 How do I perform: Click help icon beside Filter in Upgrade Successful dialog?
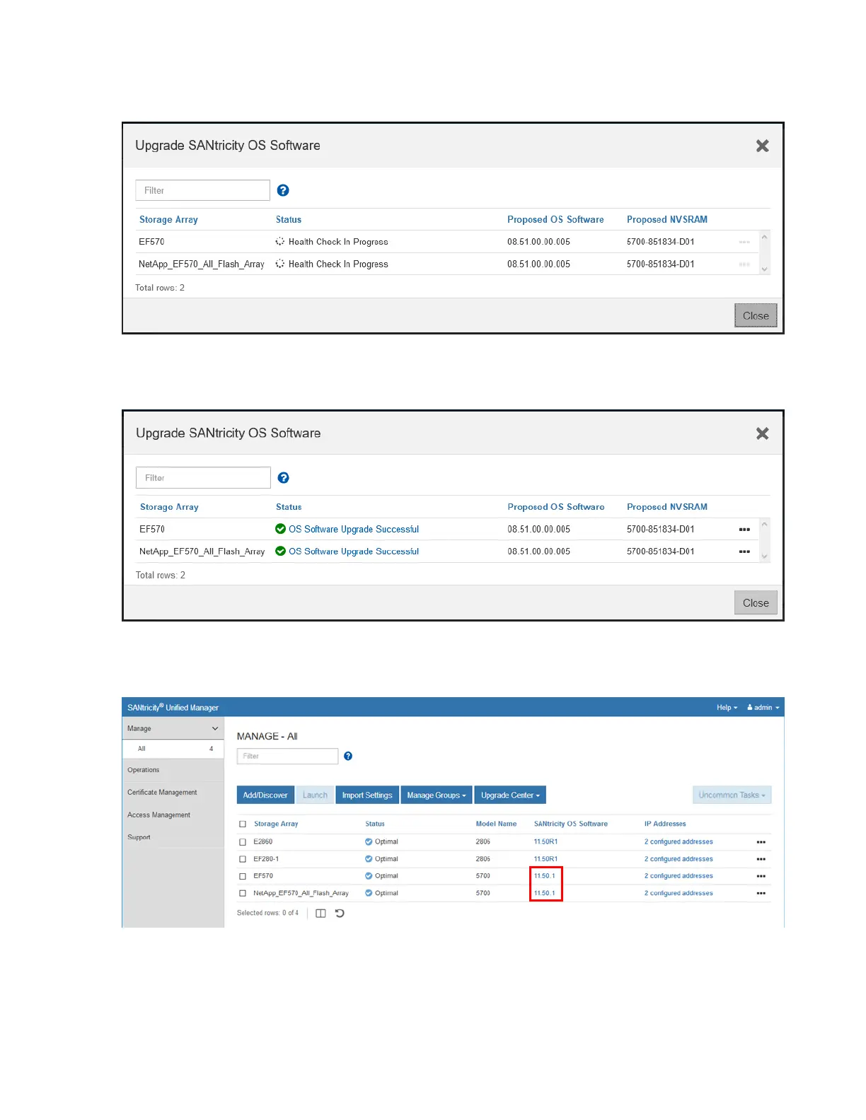(284, 478)
